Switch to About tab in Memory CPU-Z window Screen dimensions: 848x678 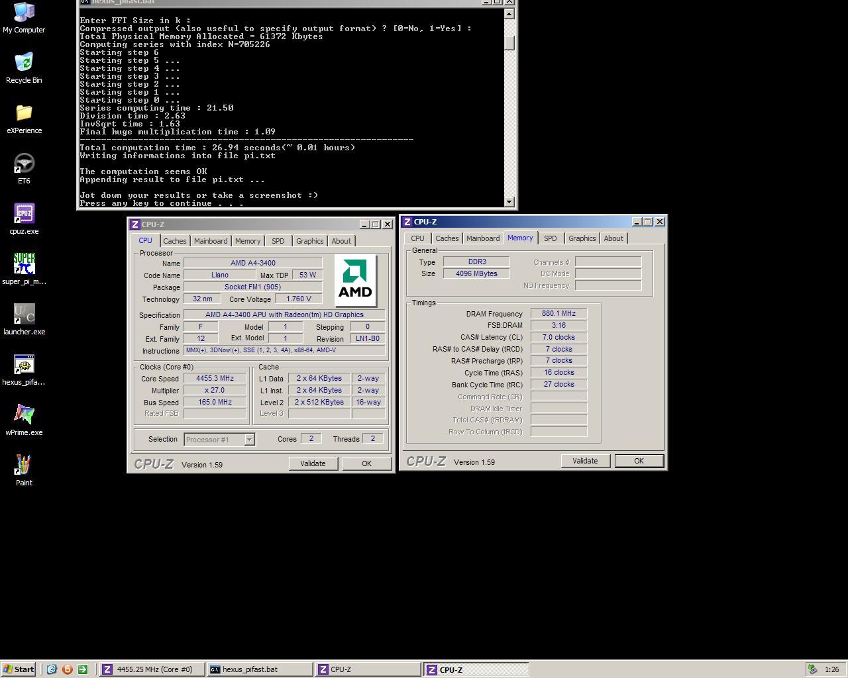click(x=613, y=238)
